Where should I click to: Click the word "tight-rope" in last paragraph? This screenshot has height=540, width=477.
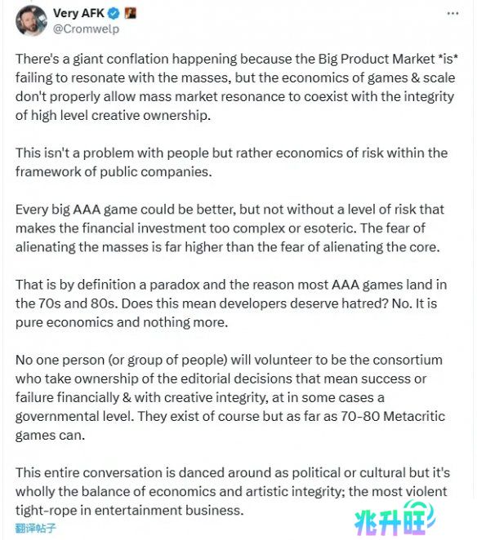(46, 511)
